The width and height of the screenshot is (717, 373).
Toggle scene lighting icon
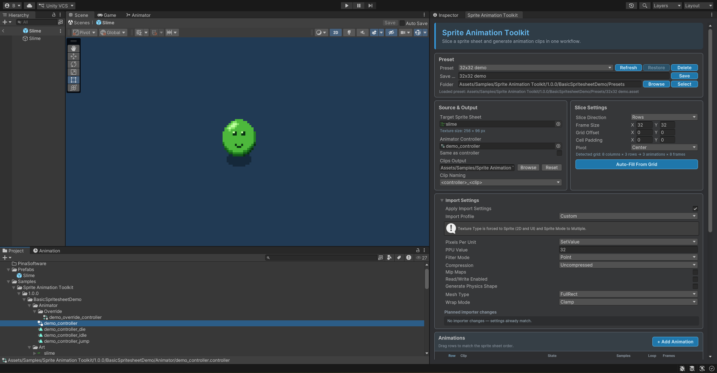(x=349, y=32)
